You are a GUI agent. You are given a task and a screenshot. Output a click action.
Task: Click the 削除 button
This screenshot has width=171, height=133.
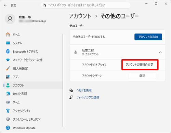click(142, 76)
